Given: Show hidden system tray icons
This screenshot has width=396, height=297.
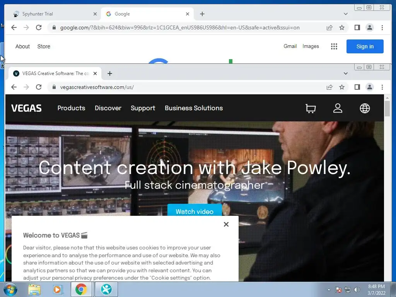Looking at the screenshot, I should coord(329,290).
